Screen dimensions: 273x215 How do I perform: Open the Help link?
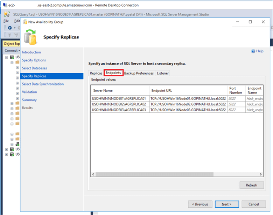pyautogui.click(x=260, y=51)
